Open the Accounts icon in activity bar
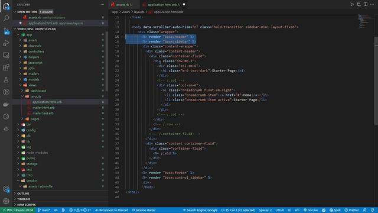The image size is (378, 213). 6,189
